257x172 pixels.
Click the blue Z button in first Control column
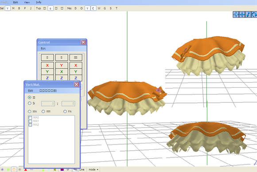coord(47,78)
